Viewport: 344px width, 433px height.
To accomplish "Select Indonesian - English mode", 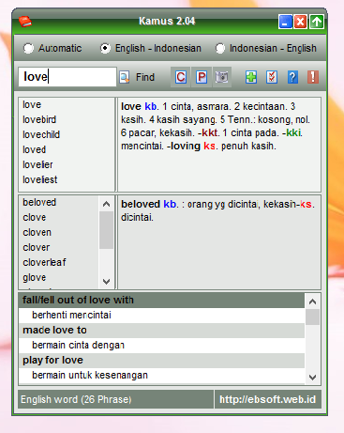I will coord(220,48).
